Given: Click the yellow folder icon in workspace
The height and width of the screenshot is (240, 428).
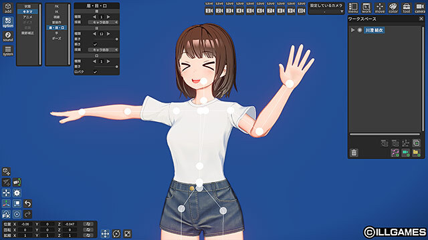Looking at the screenshot, I should point(416,153).
